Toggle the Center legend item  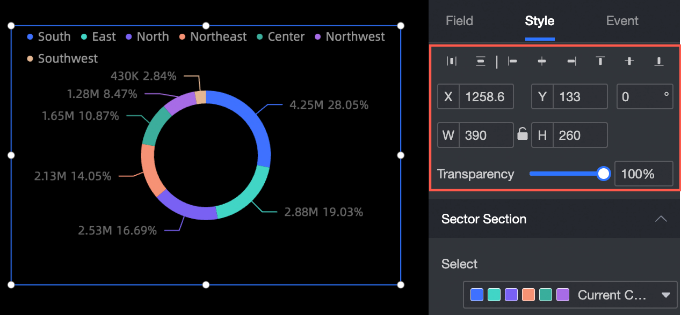click(x=281, y=36)
